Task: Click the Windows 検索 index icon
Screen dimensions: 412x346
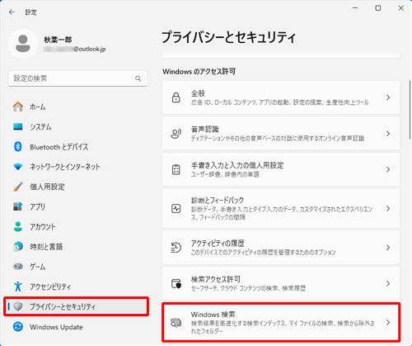Action: 176,323
